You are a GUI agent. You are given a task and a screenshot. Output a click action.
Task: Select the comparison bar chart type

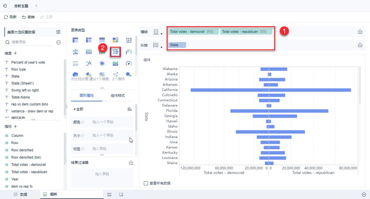[x=115, y=52]
